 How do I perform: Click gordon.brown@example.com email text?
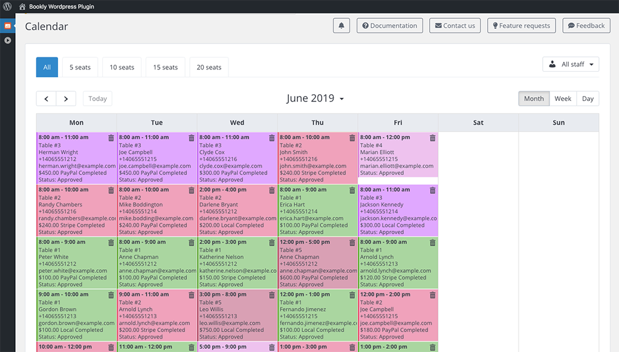pos(76,323)
